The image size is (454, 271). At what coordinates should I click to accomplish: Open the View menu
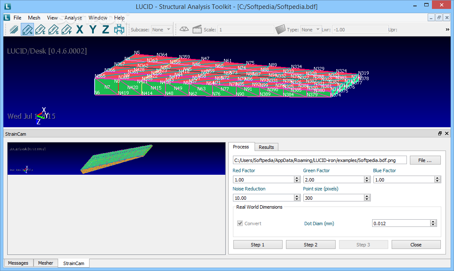coord(53,18)
